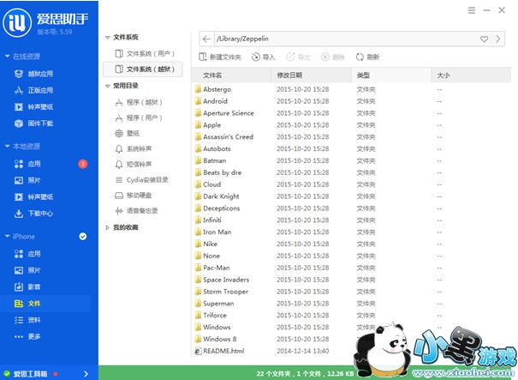518x380 pixels.
Task: Open 越狱应用 under online resources
Action: click(33, 74)
